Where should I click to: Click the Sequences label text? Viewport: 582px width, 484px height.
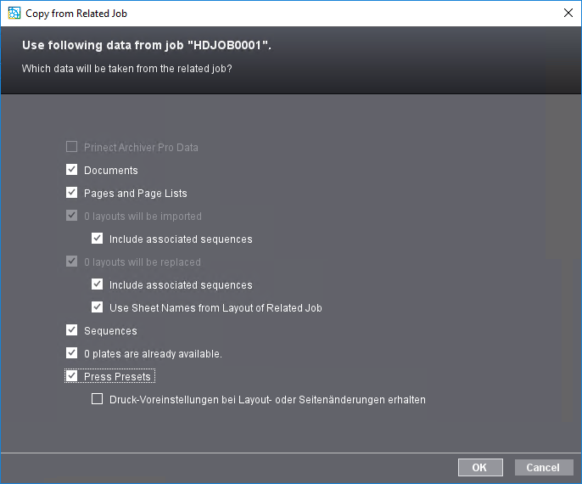(x=110, y=330)
